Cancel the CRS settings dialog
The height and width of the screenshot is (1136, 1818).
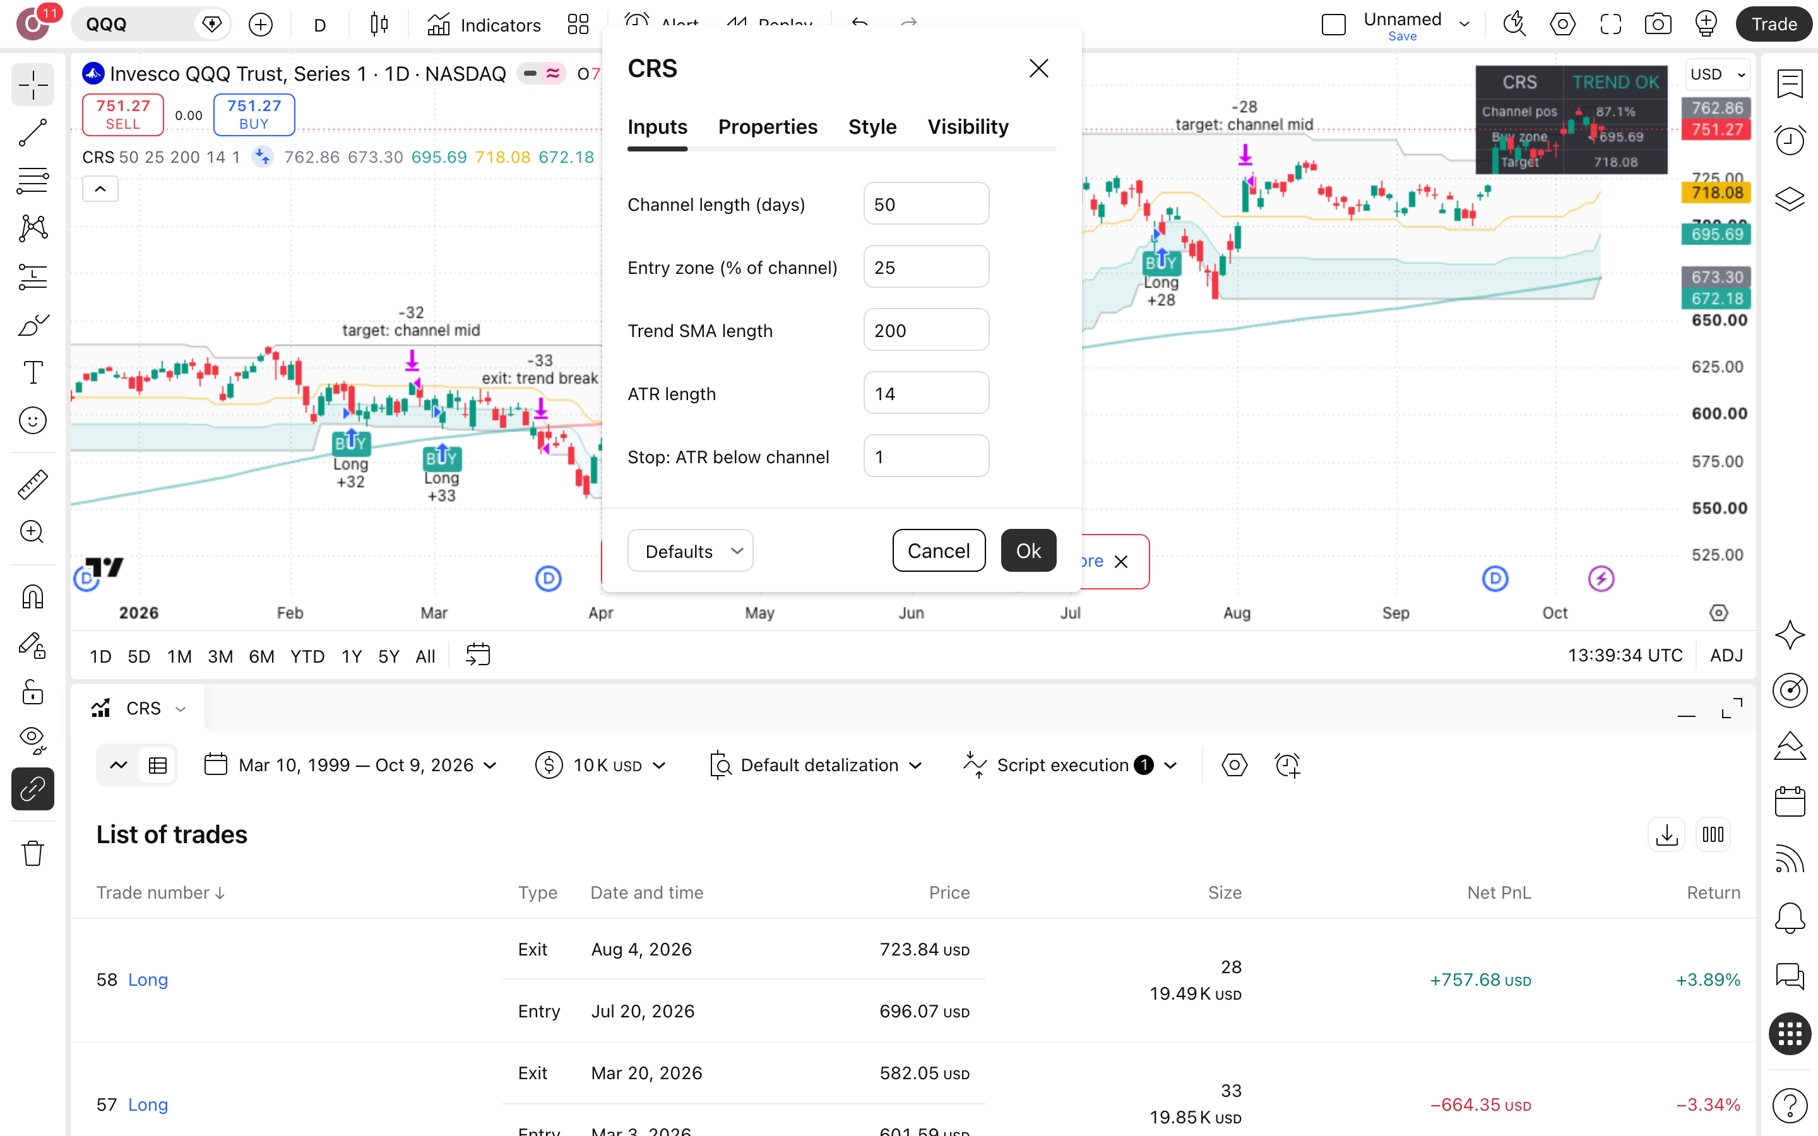point(938,551)
